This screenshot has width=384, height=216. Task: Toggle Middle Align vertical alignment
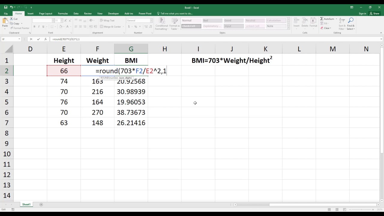pyautogui.click(x=80, y=20)
